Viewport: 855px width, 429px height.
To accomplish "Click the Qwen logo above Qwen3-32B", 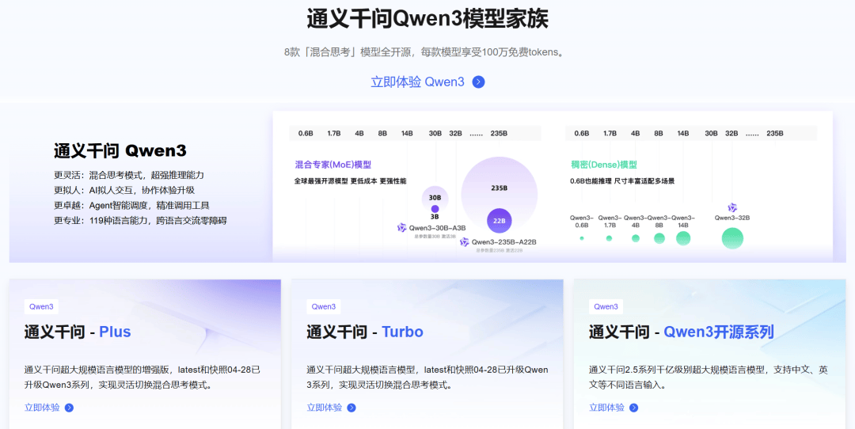I will click(732, 207).
